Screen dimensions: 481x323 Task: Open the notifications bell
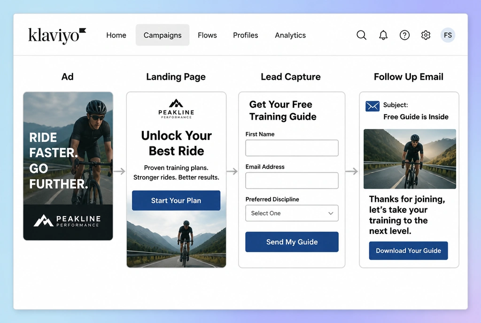click(x=383, y=35)
